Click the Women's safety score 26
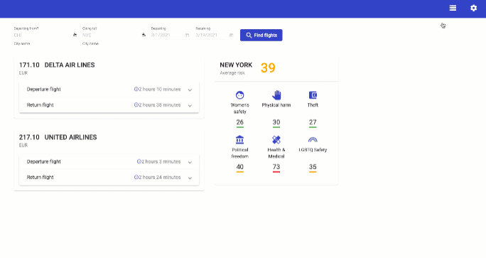 (240, 122)
